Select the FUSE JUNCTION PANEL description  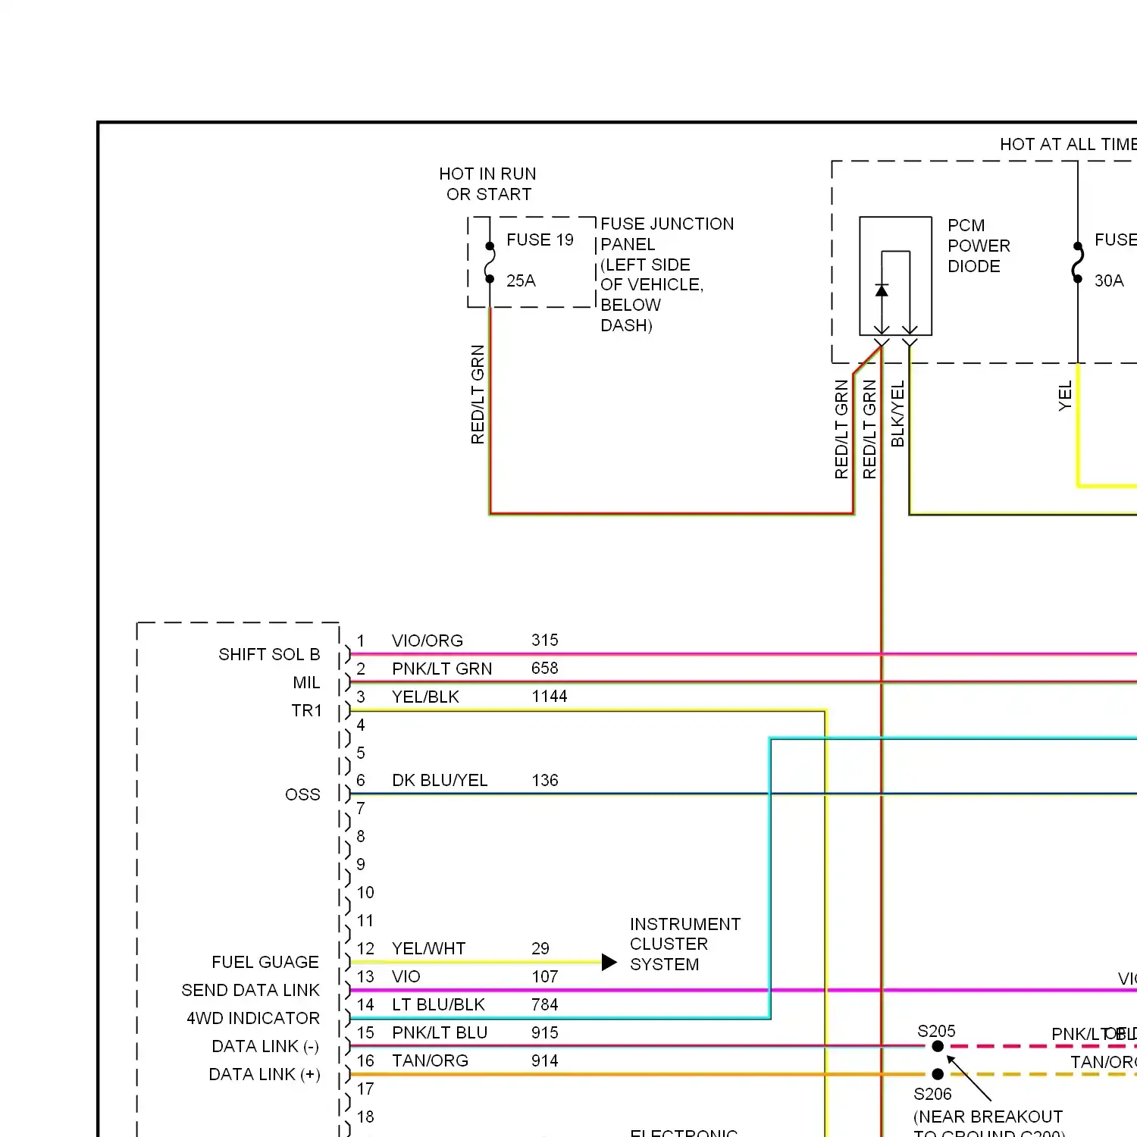(667, 274)
